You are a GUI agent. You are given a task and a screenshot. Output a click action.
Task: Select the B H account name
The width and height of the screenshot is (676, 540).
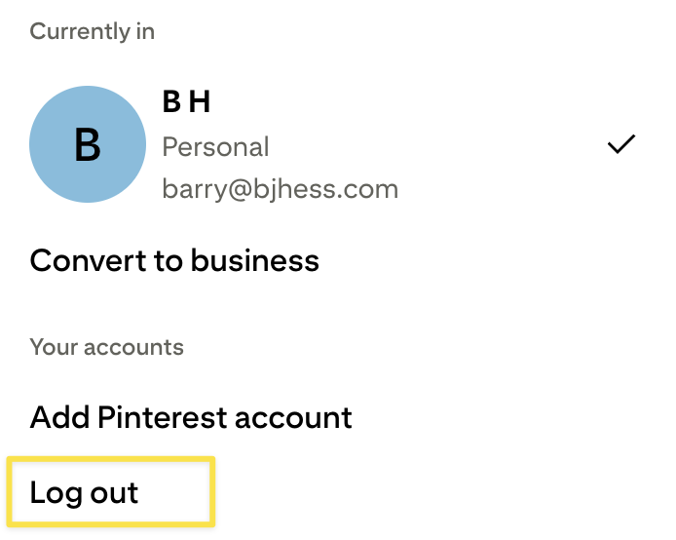coord(186,101)
